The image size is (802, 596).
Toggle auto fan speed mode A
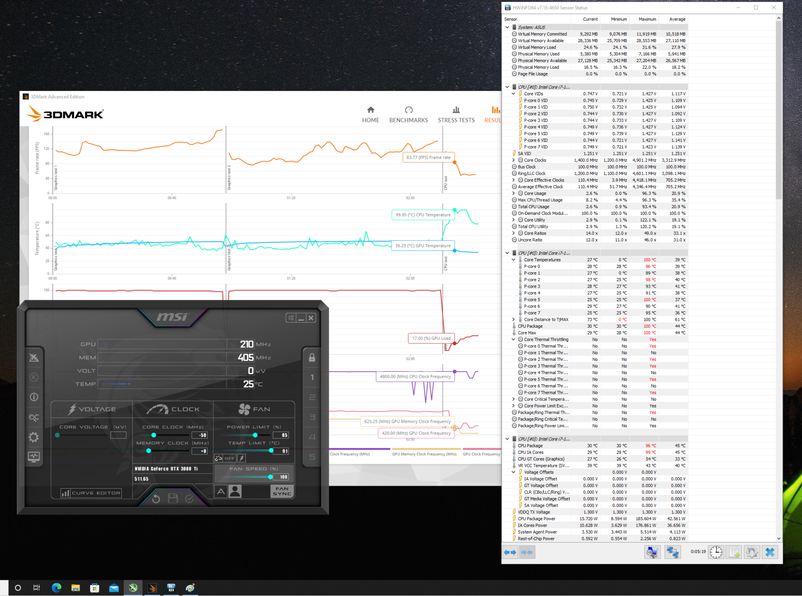click(x=221, y=491)
